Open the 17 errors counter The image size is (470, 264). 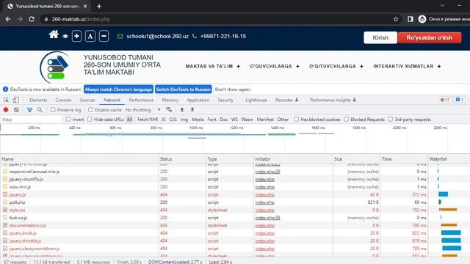445,100
